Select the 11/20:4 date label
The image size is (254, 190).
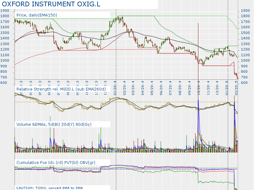208,88
